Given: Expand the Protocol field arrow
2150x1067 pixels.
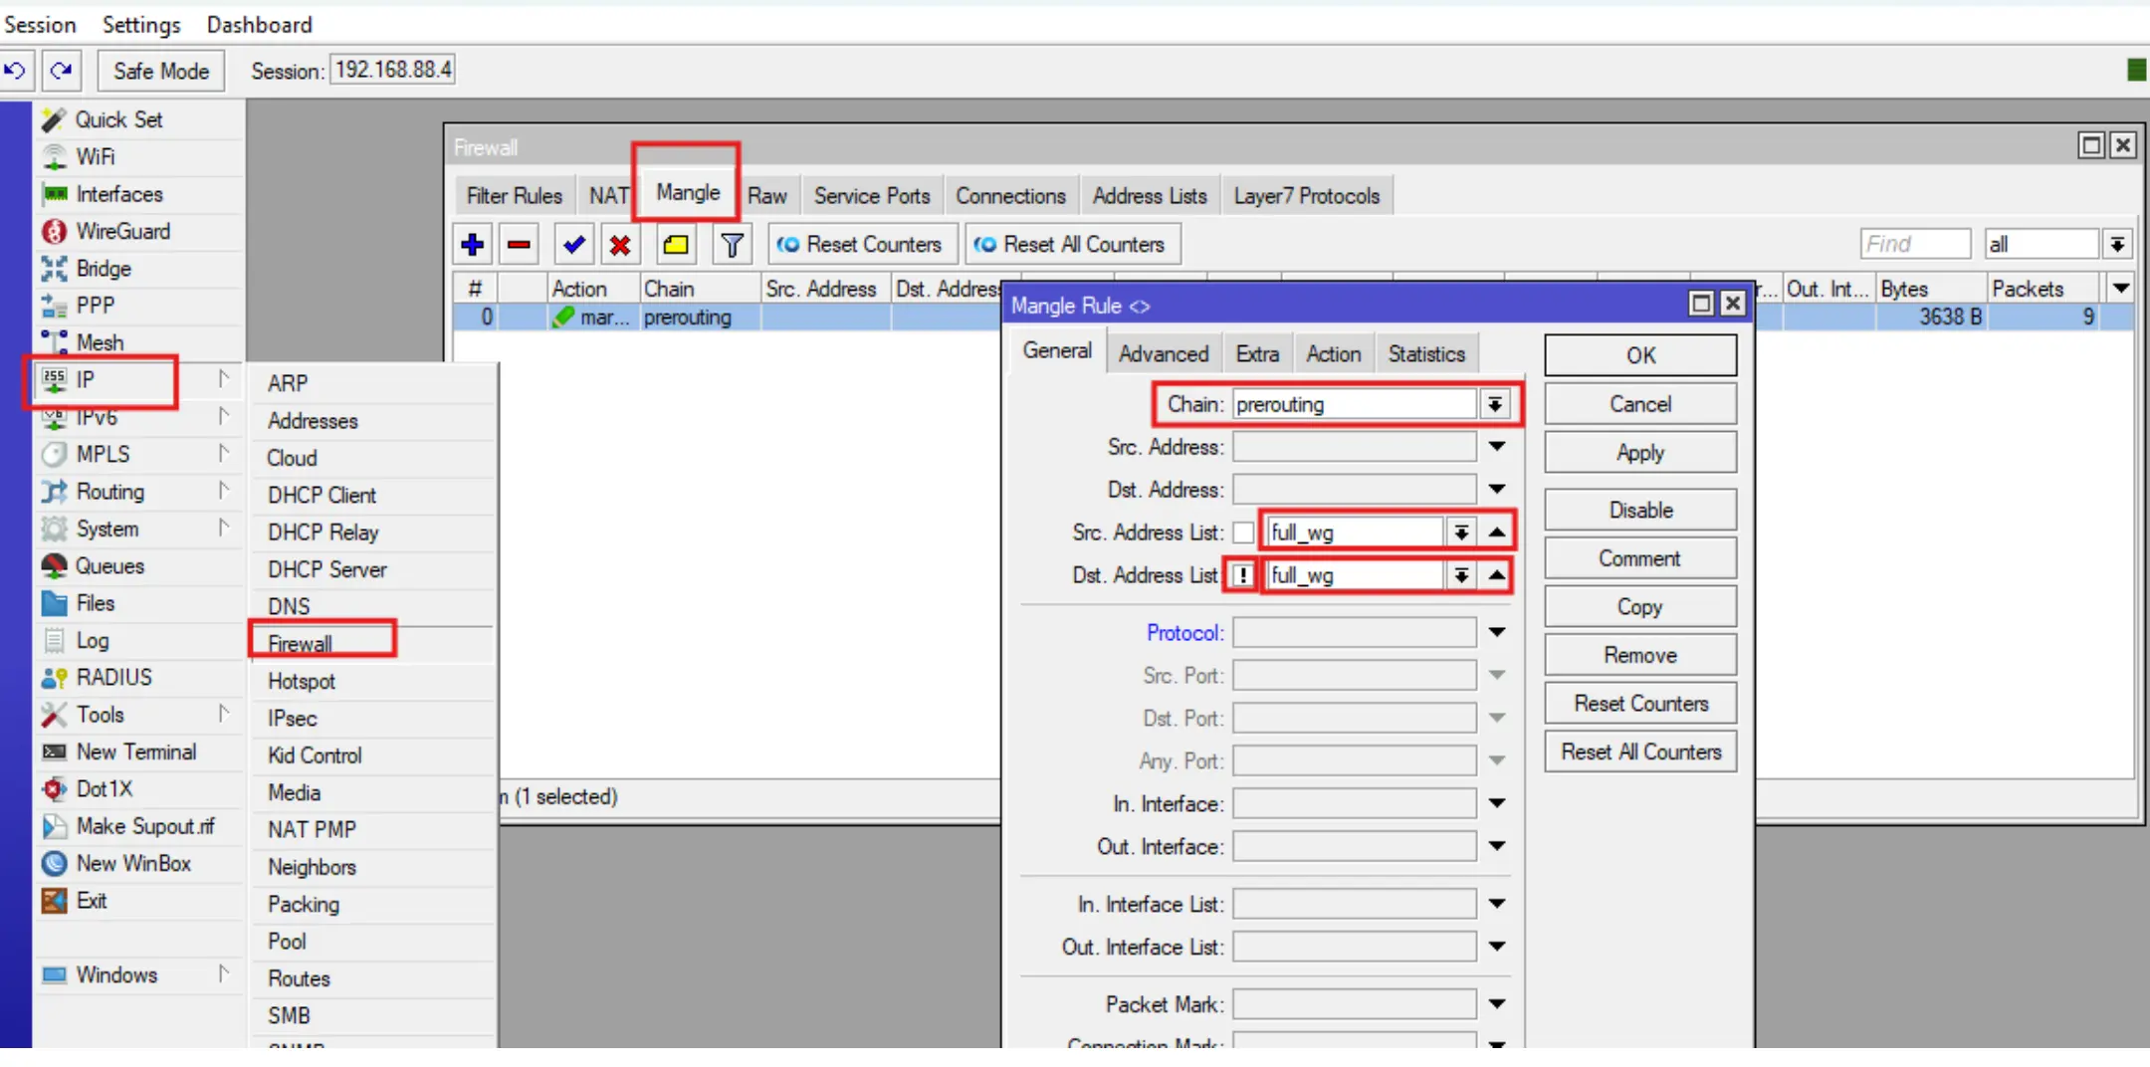Looking at the screenshot, I should pos(1496,632).
